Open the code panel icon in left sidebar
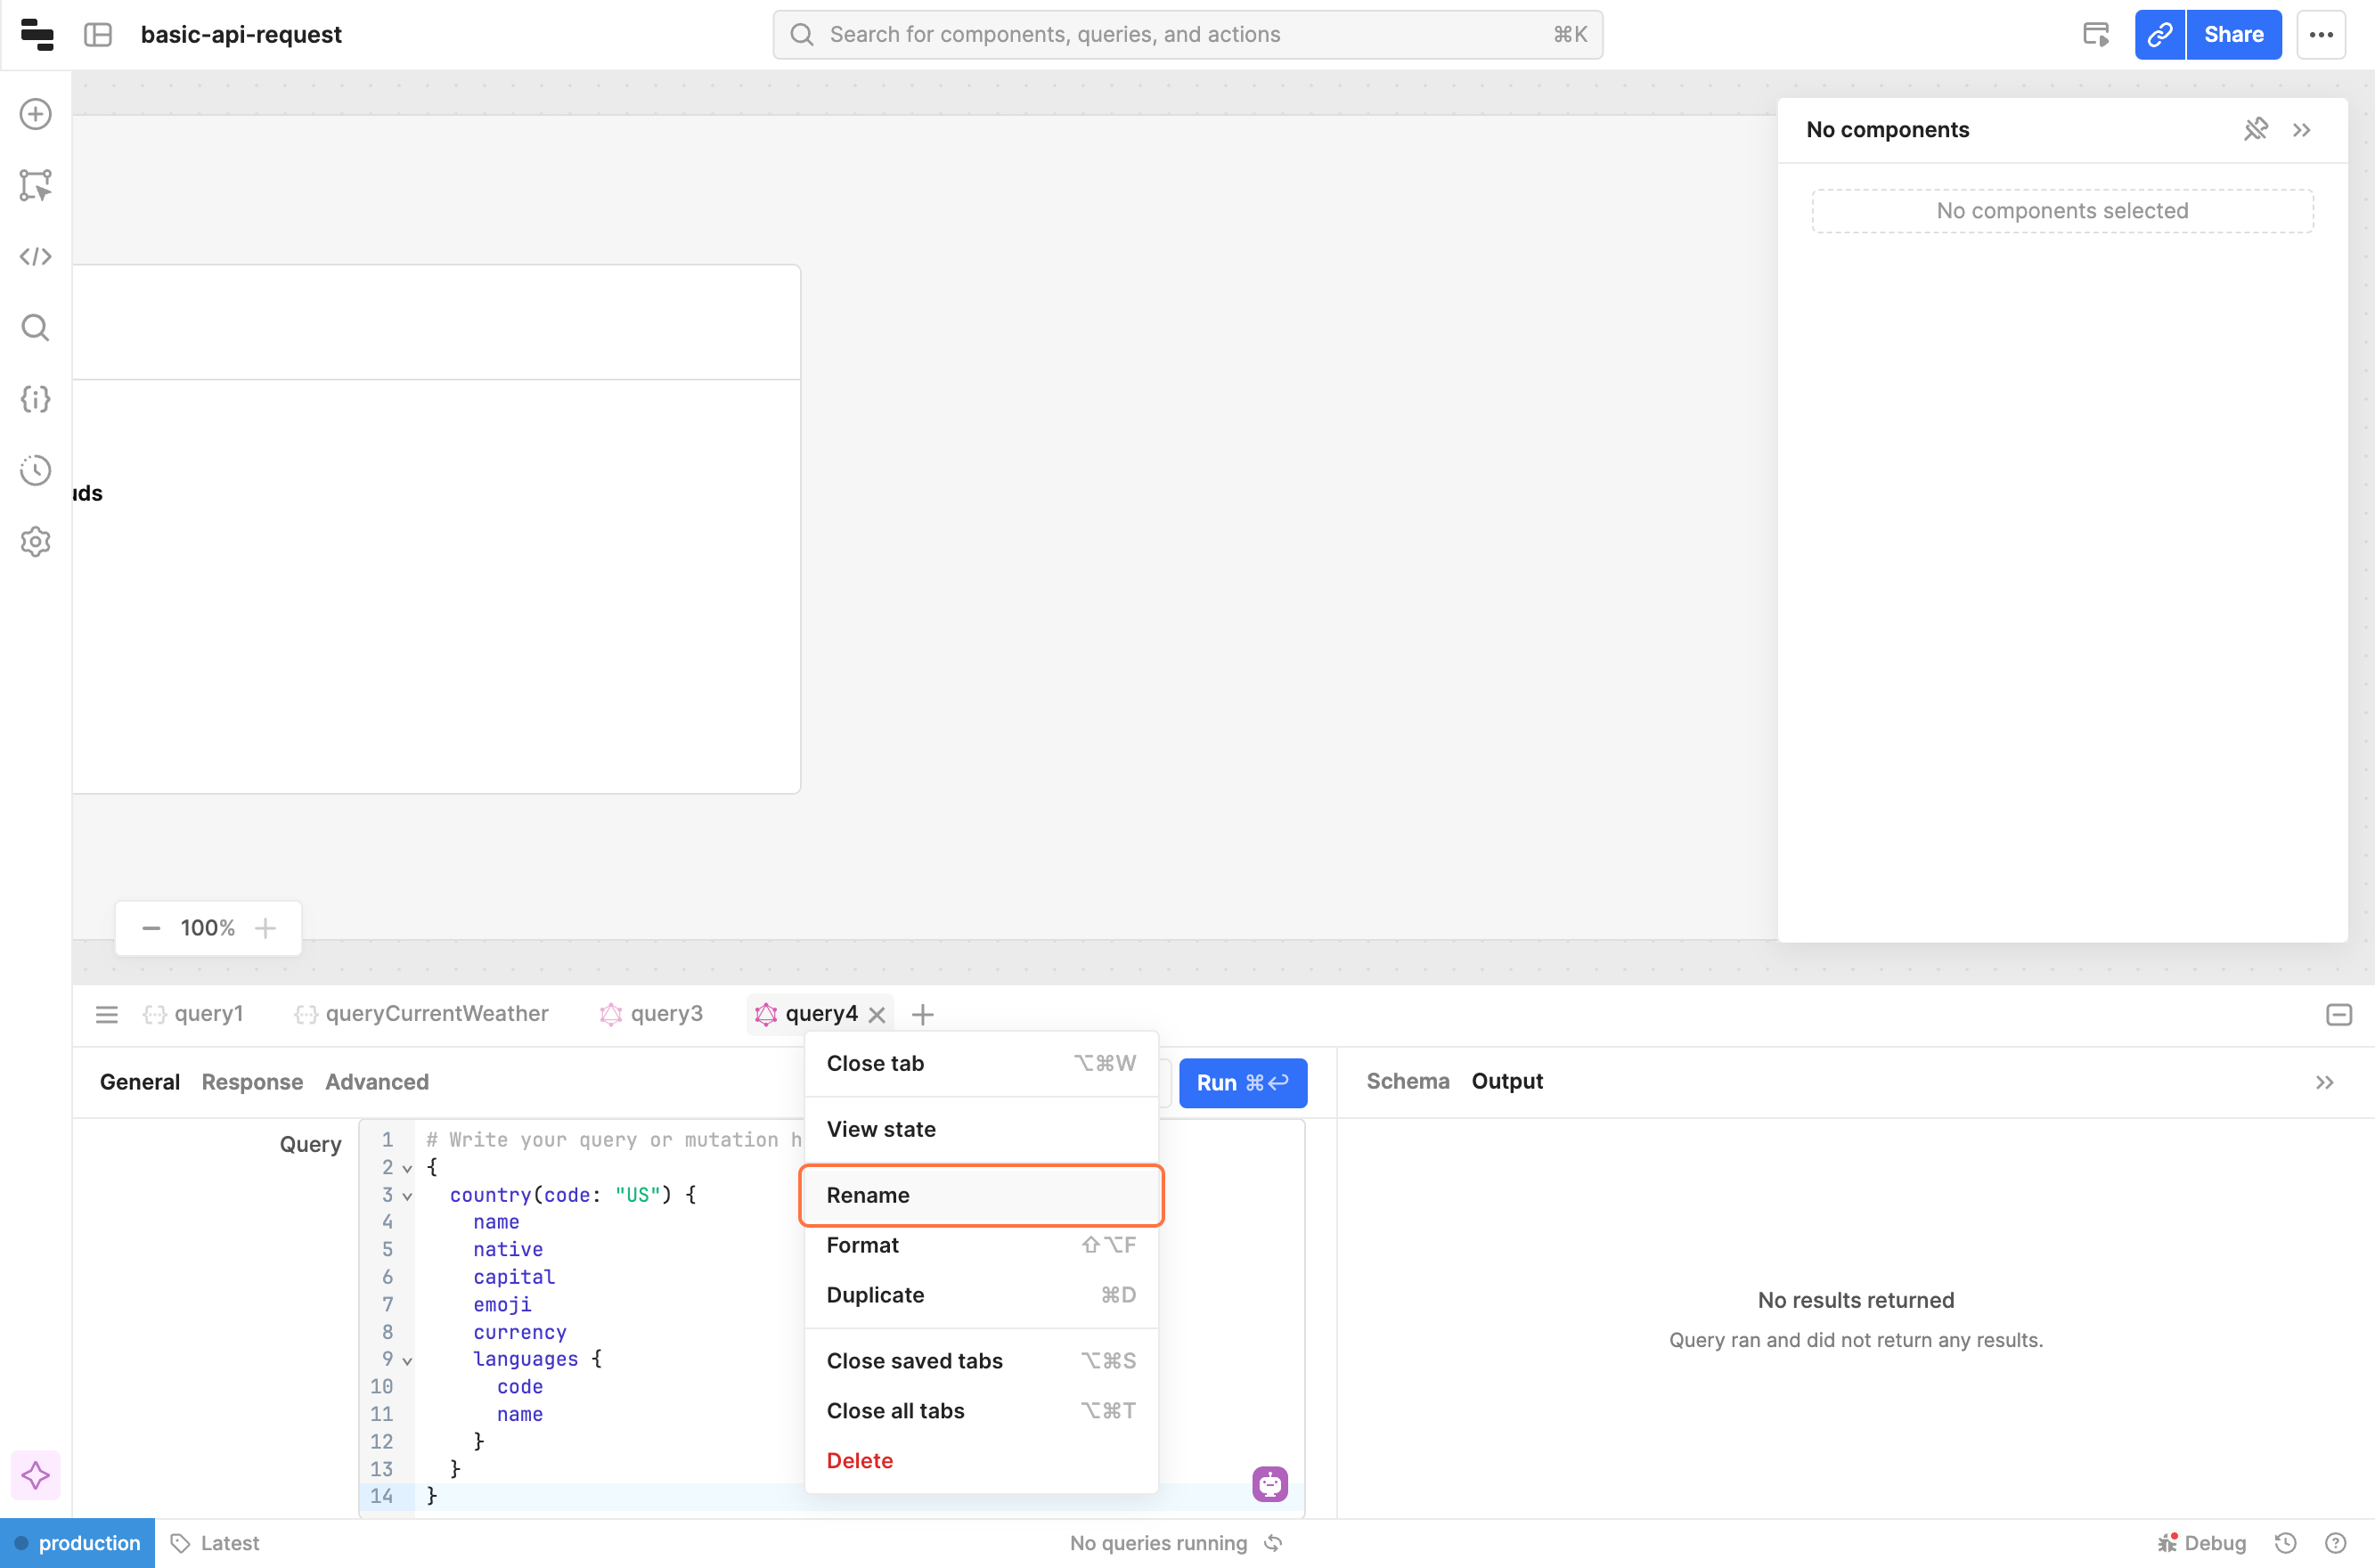This screenshot has height=1568, width=2375. 35,257
